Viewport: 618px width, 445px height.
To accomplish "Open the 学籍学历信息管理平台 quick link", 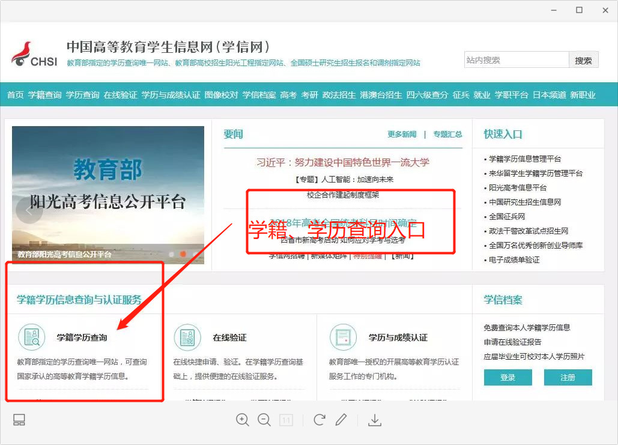I will (524, 159).
